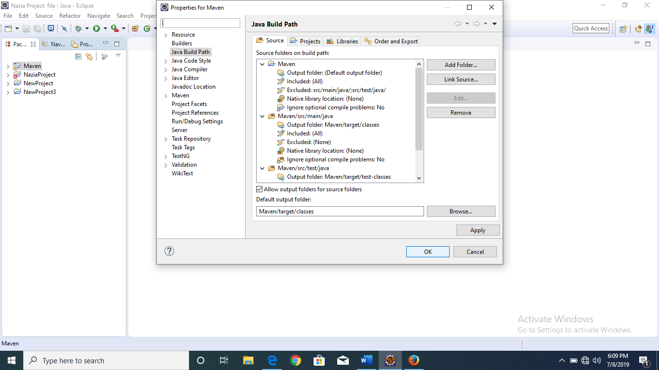Switch to the Java EE perspective icon
Image resolution: width=659 pixels, height=370 pixels.
638,28
